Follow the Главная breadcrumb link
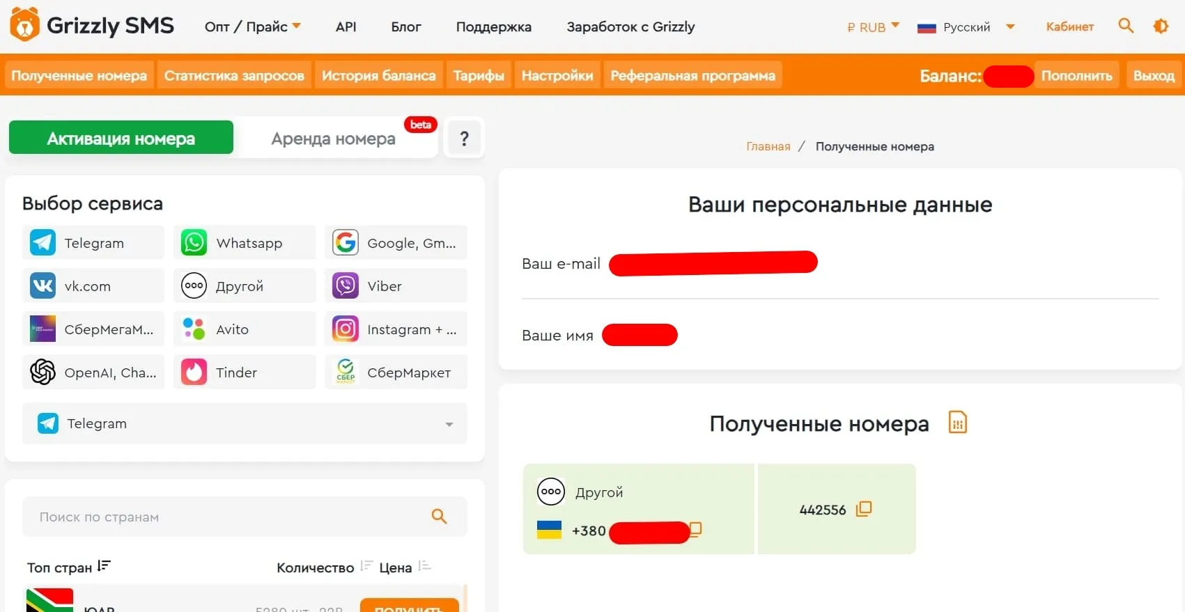Image resolution: width=1185 pixels, height=612 pixels. coord(768,146)
